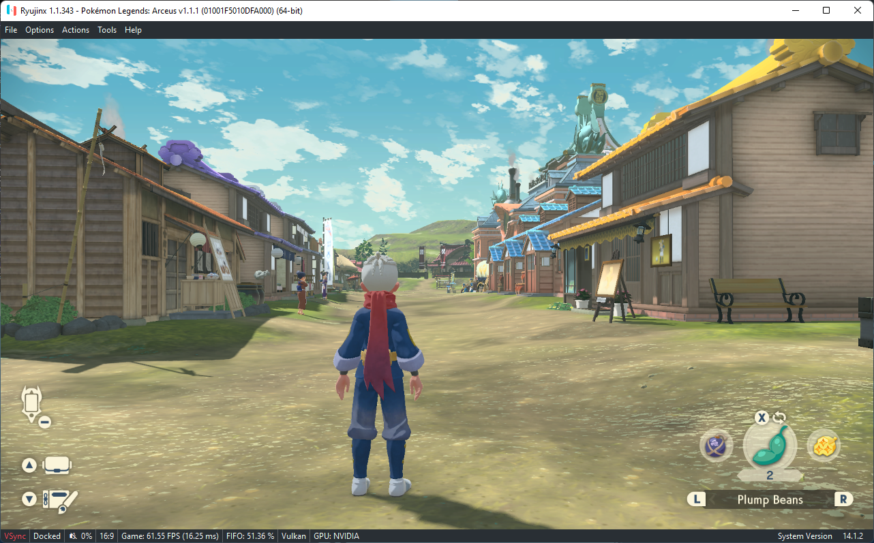Click the player character
The height and width of the screenshot is (543, 874).
(380, 373)
